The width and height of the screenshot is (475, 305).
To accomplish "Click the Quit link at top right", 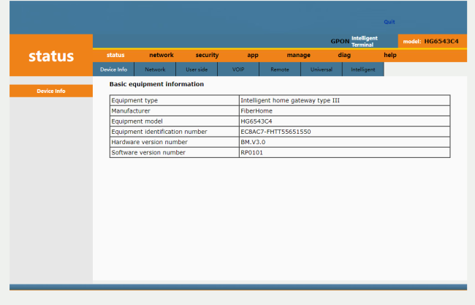I will pyautogui.click(x=389, y=22).
